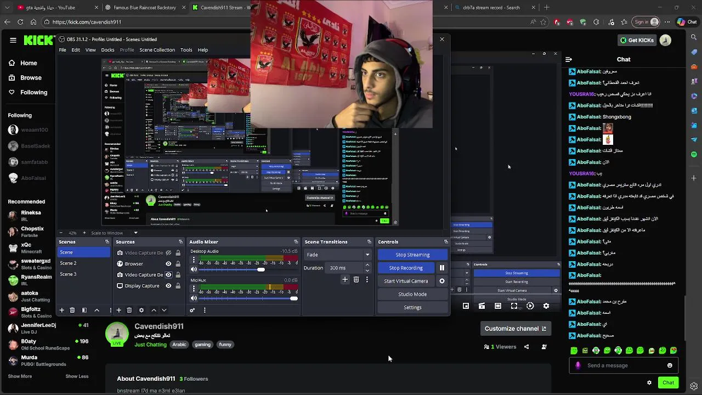The height and width of the screenshot is (395, 702).
Task: Pause the OBS recording
Action: [442, 268]
